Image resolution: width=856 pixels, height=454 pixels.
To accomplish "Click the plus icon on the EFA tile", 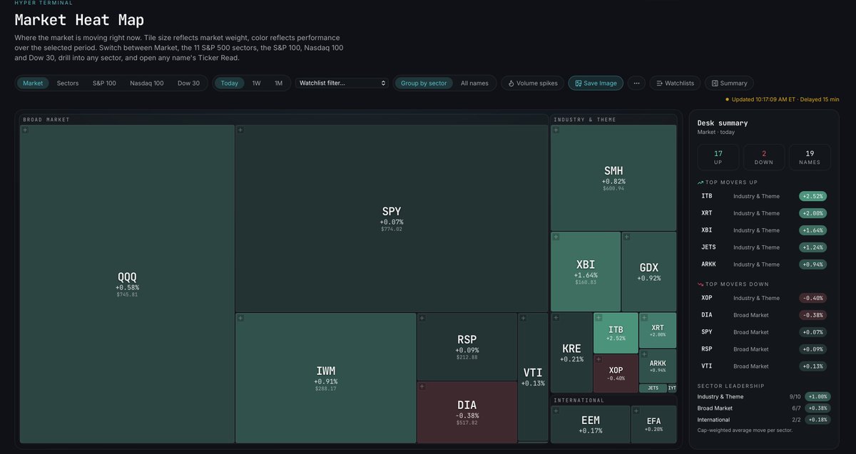I will coord(636,411).
